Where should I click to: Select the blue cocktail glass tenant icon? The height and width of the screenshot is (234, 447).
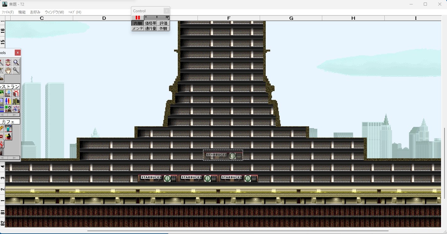point(8,128)
